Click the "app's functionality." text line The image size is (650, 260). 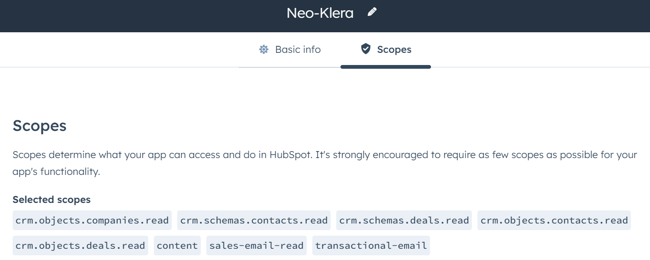coord(56,172)
